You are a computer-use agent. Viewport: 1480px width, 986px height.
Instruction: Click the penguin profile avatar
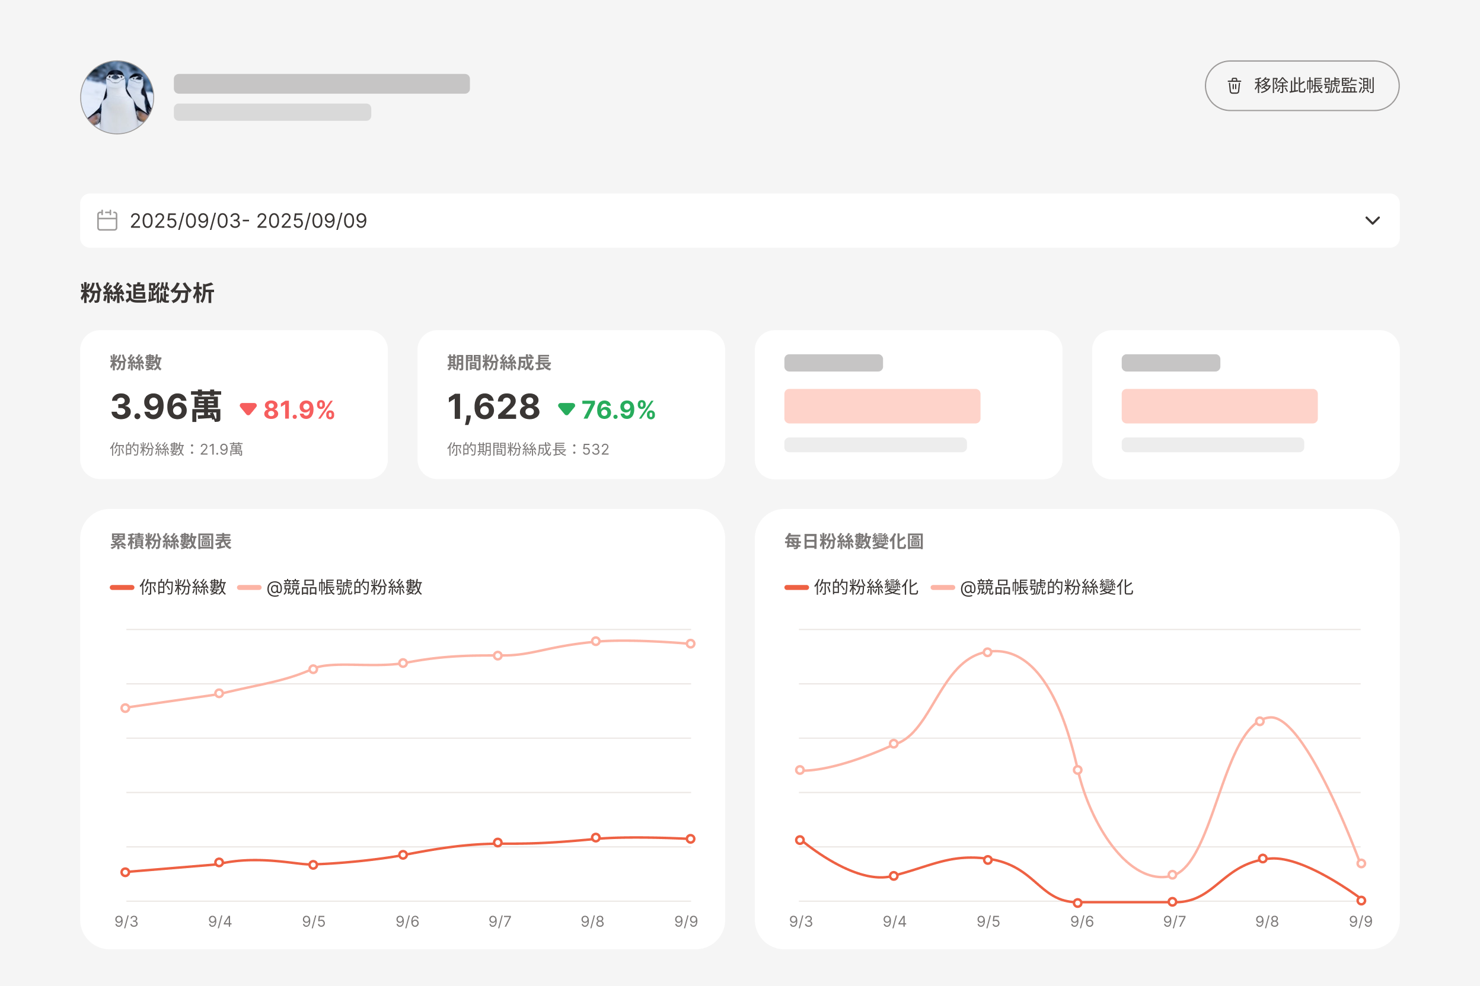117,97
